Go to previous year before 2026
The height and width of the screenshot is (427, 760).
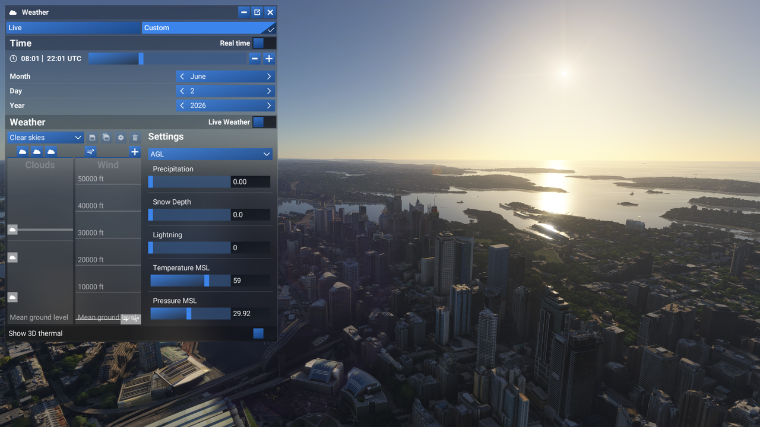(x=182, y=106)
